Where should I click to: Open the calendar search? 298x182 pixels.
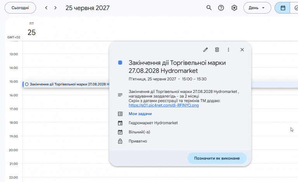[x=209, y=8]
